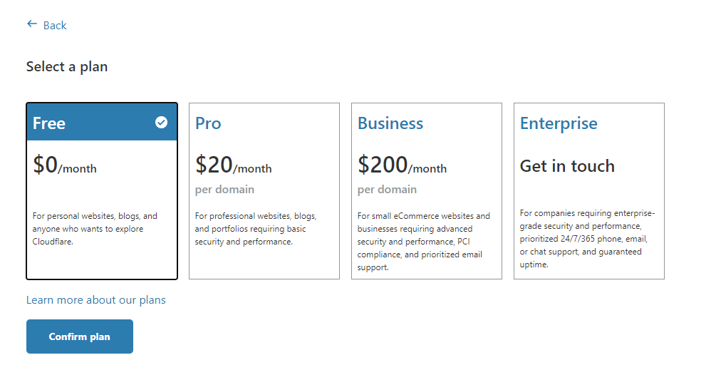Choose the Business plan title
Viewport: 711px width, 365px height.
pyautogui.click(x=390, y=123)
